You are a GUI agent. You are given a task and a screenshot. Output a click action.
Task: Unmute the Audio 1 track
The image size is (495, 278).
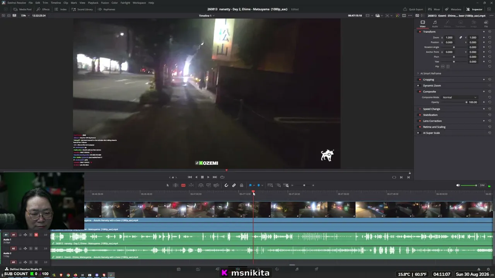point(36,235)
